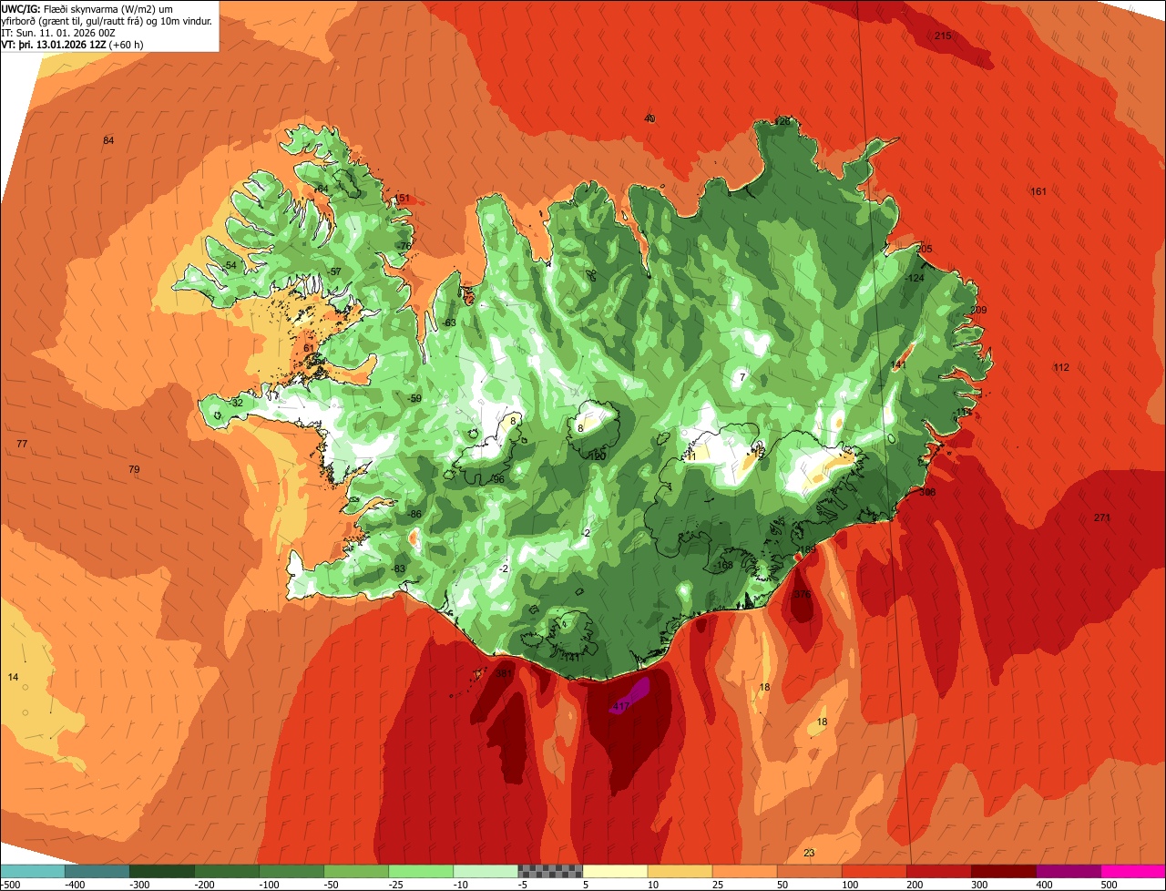Click the purple swatch between 400 and 500
Screen dimensions: 1166x891
pyautogui.click(x=1068, y=871)
